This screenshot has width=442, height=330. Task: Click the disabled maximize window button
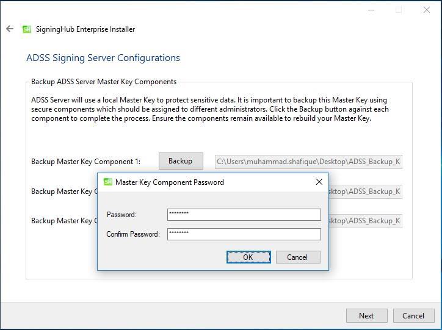[x=399, y=10]
